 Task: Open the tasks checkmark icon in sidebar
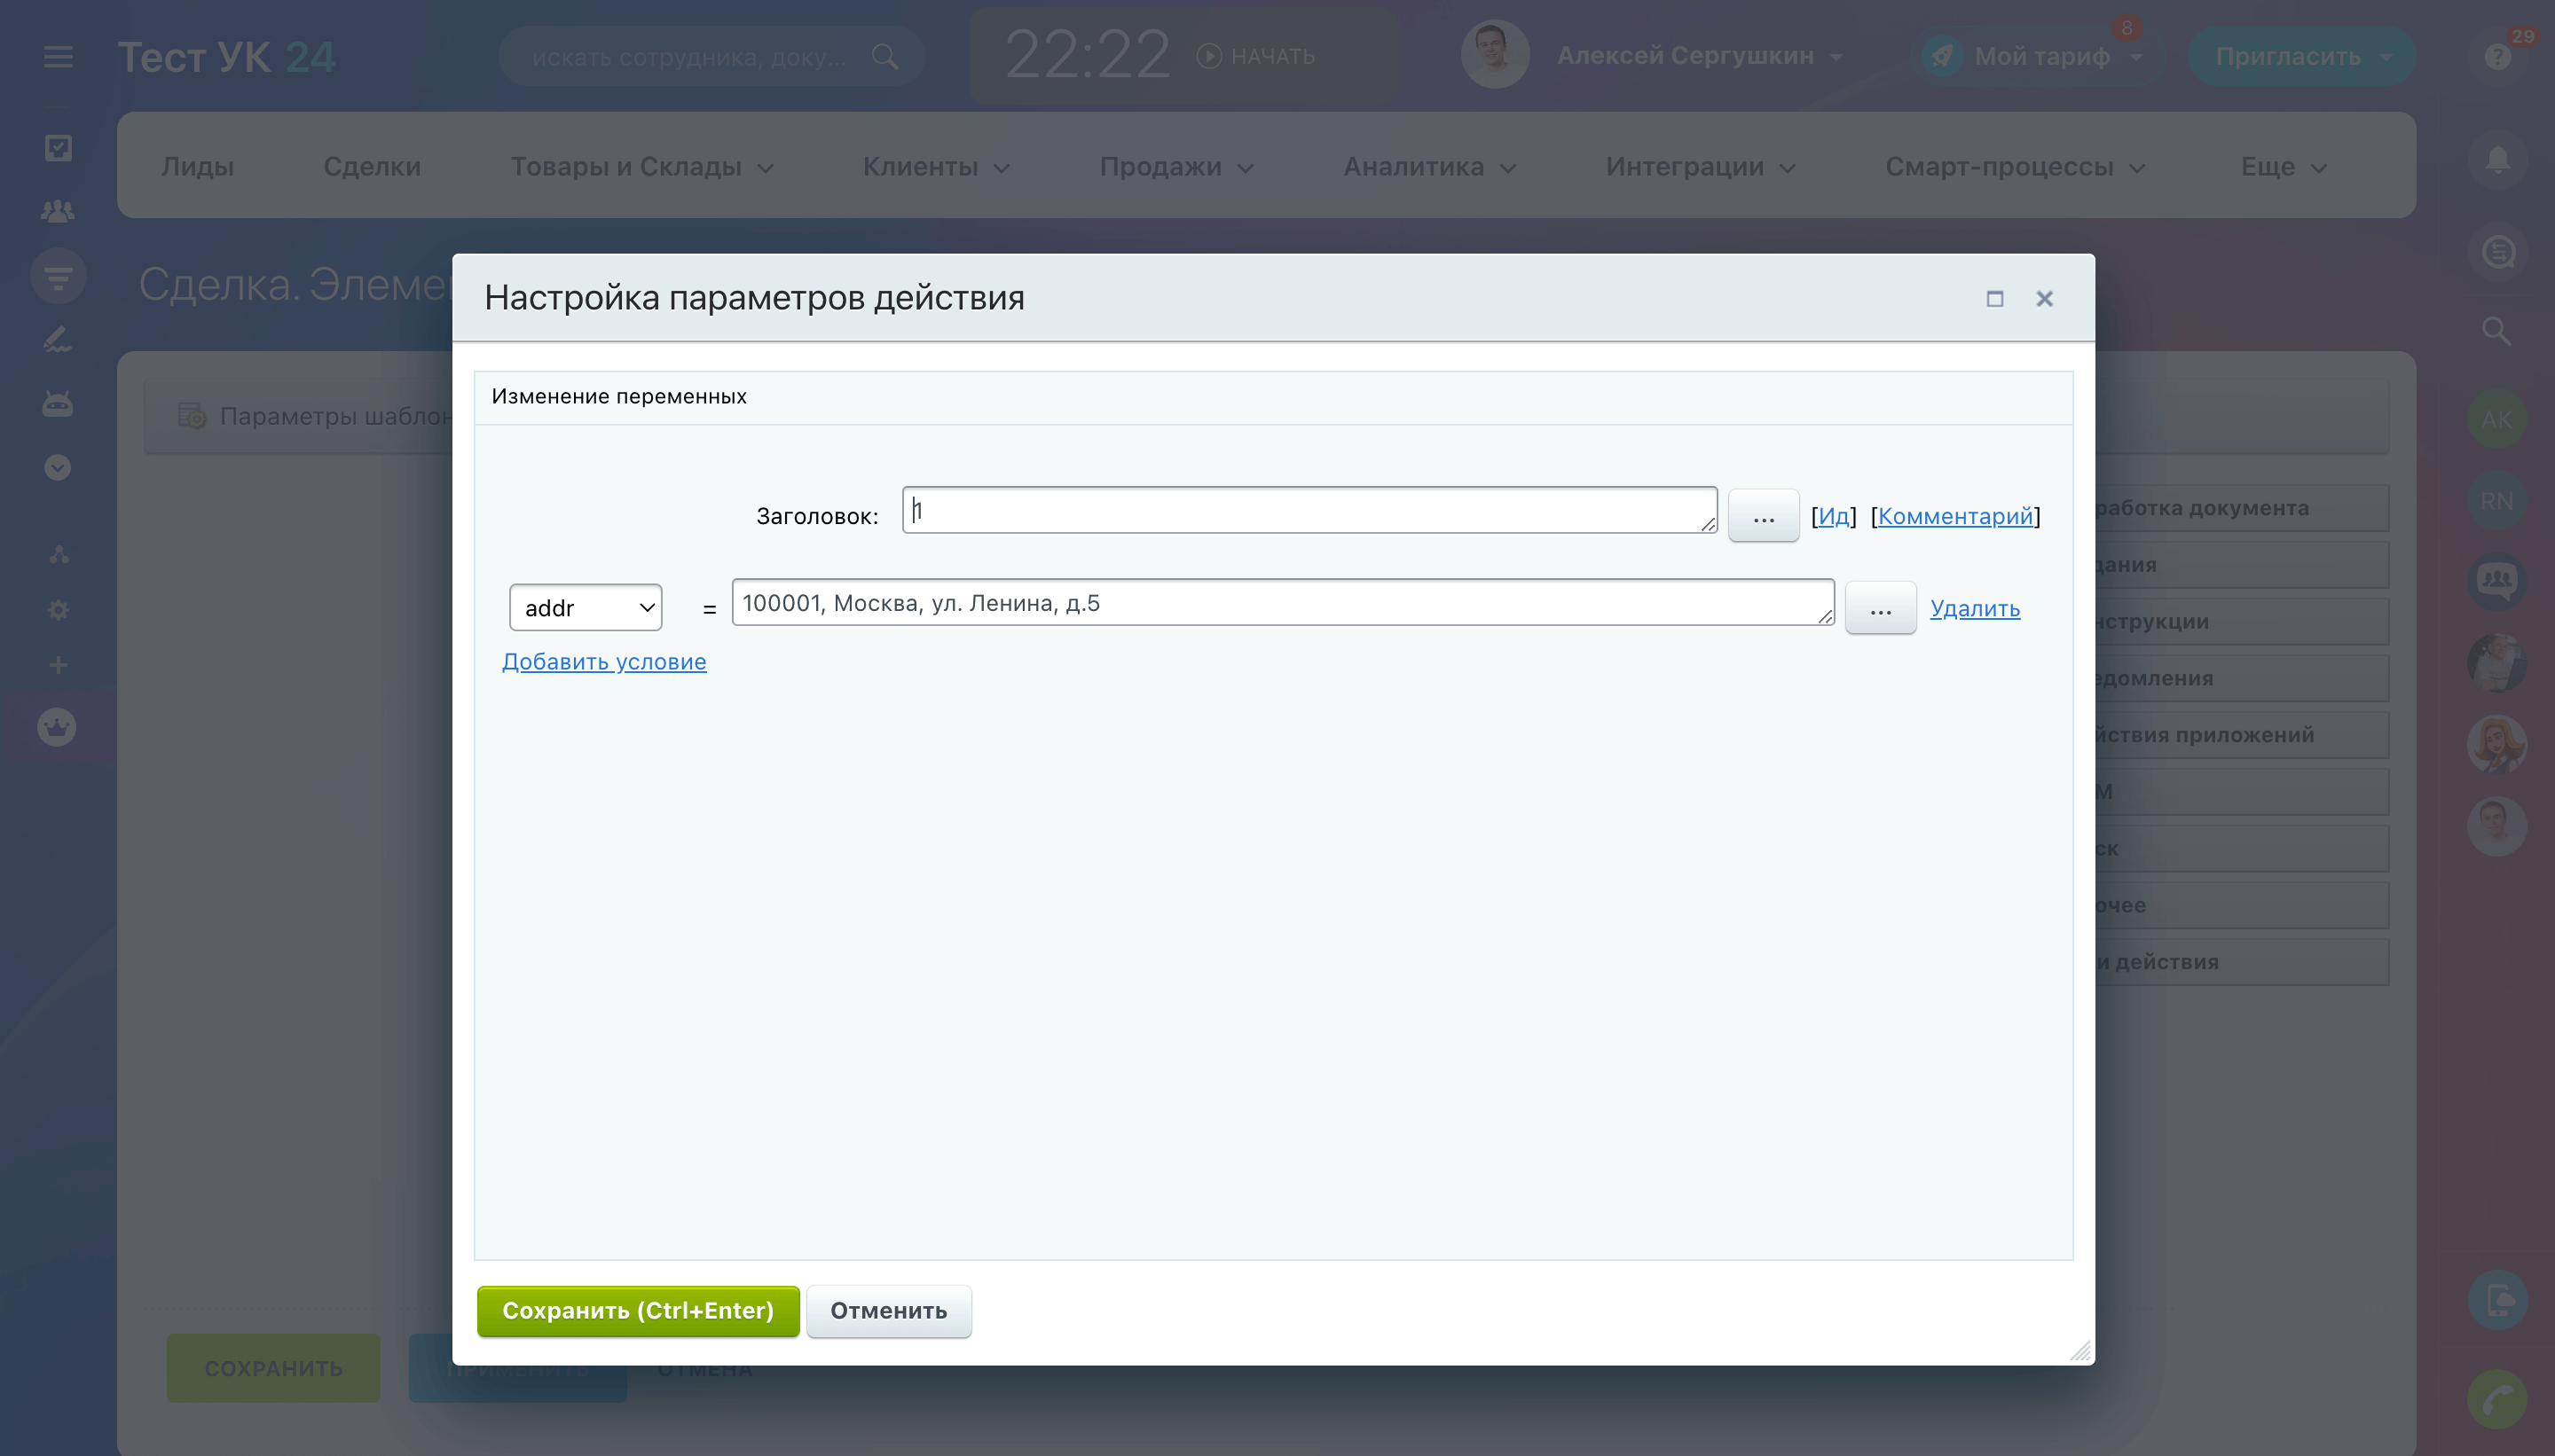point(58,148)
